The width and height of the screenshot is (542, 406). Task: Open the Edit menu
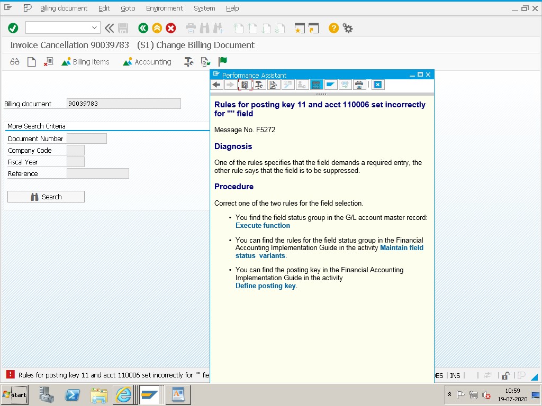point(104,8)
